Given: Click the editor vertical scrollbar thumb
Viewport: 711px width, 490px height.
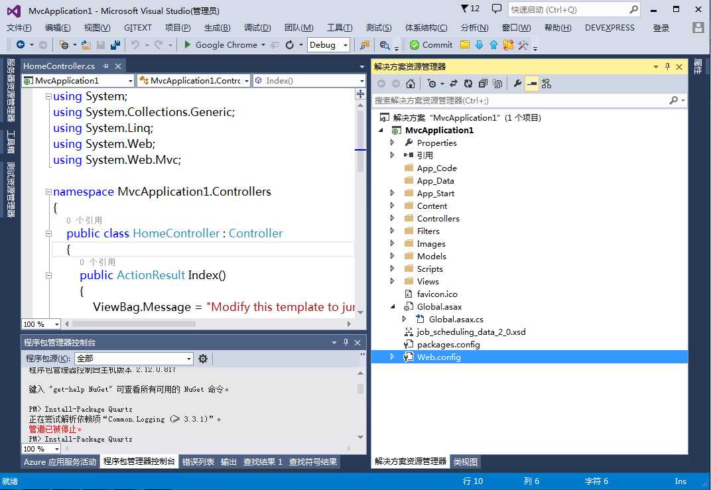Looking at the screenshot, I should click(x=360, y=140).
